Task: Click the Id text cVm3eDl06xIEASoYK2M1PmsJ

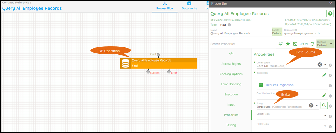Action: (233, 20)
